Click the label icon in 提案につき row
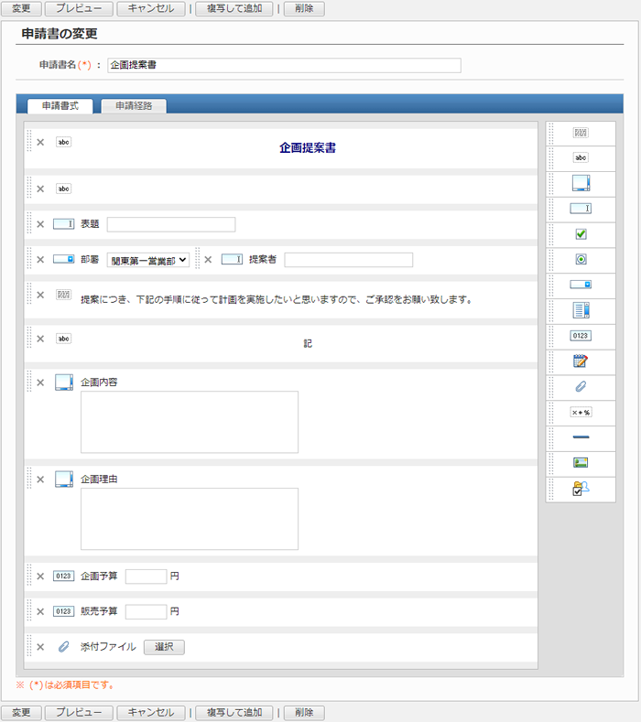The image size is (641, 722). click(x=63, y=295)
